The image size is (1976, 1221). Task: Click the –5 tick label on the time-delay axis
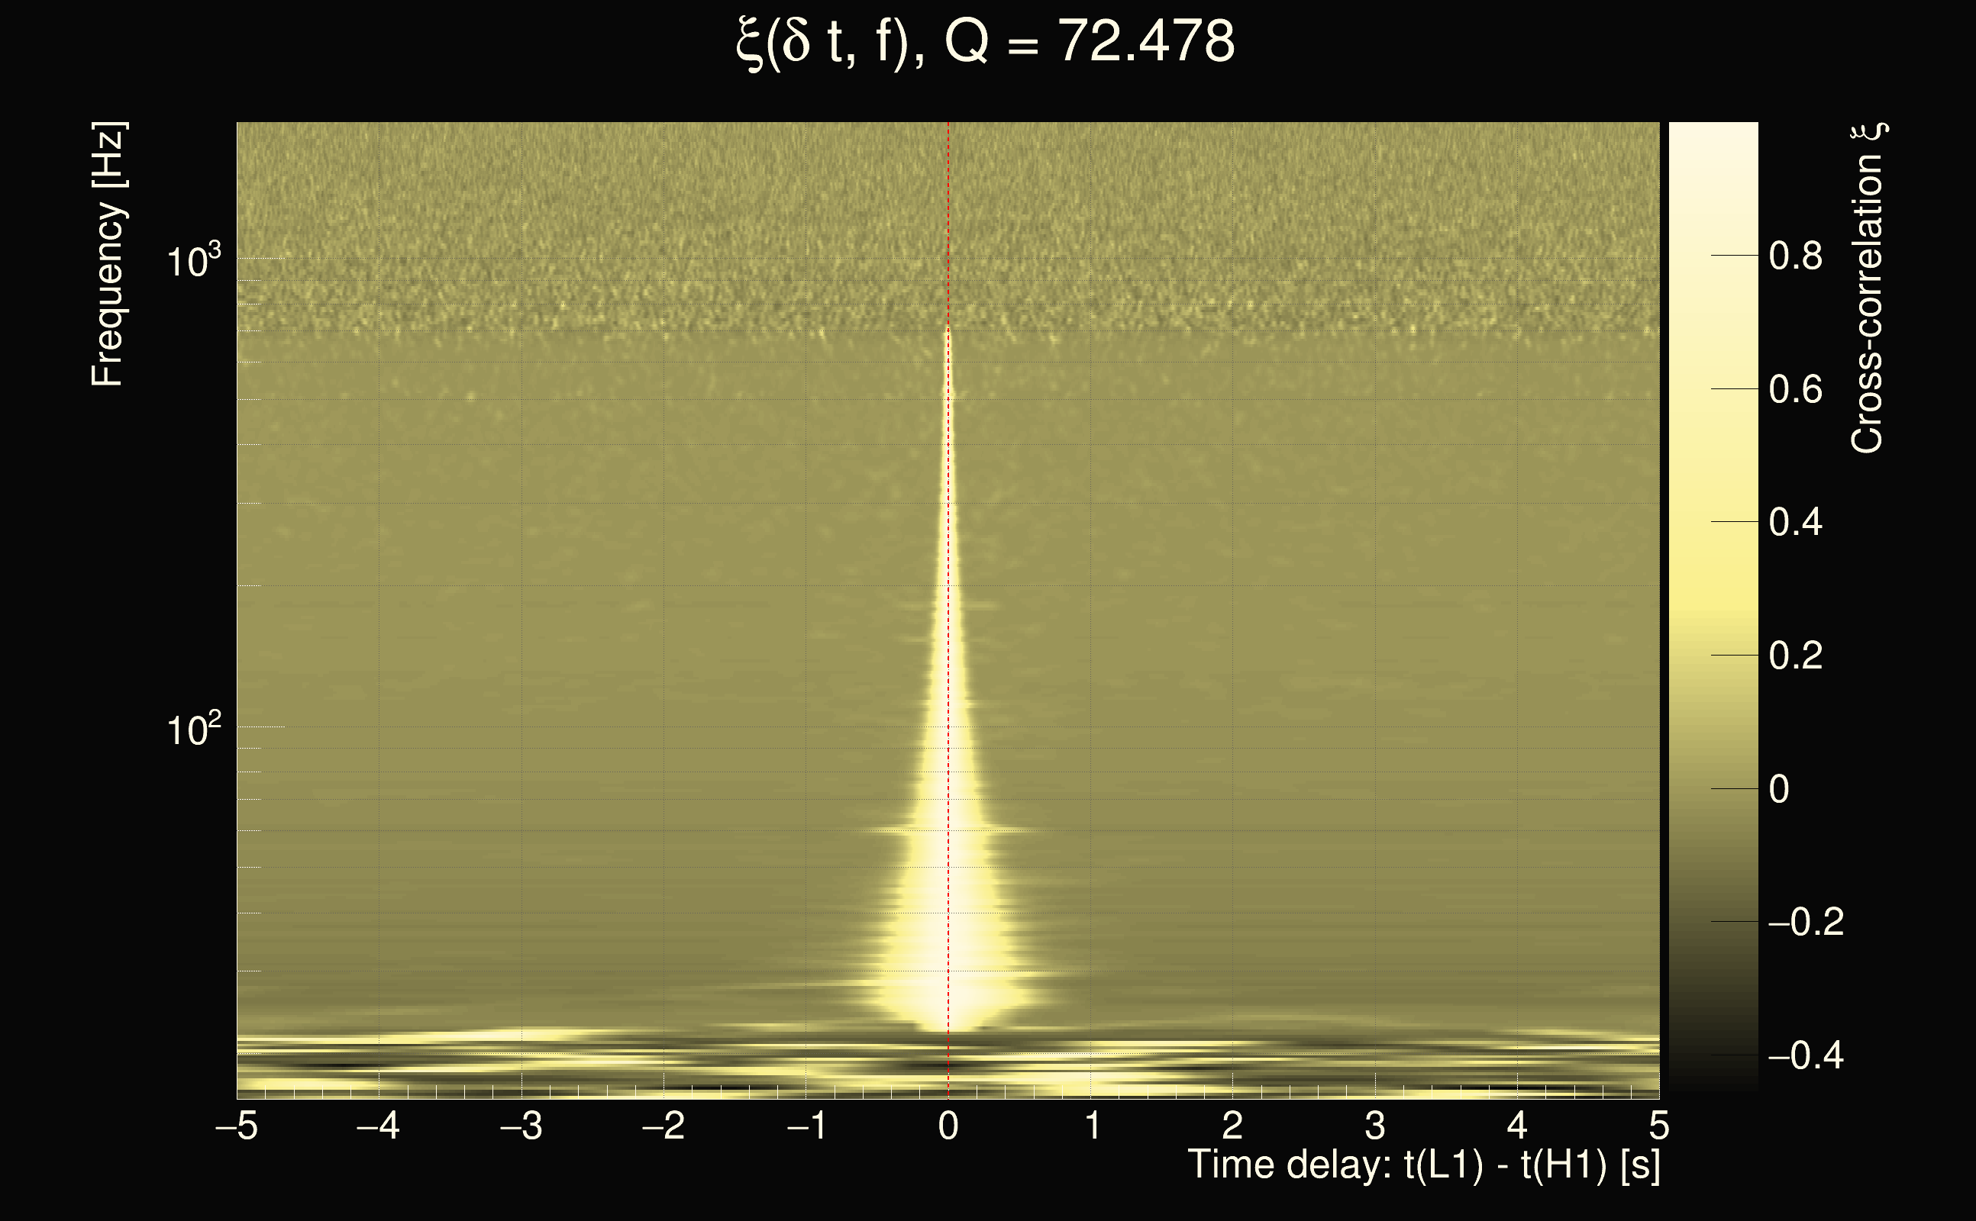click(237, 1126)
